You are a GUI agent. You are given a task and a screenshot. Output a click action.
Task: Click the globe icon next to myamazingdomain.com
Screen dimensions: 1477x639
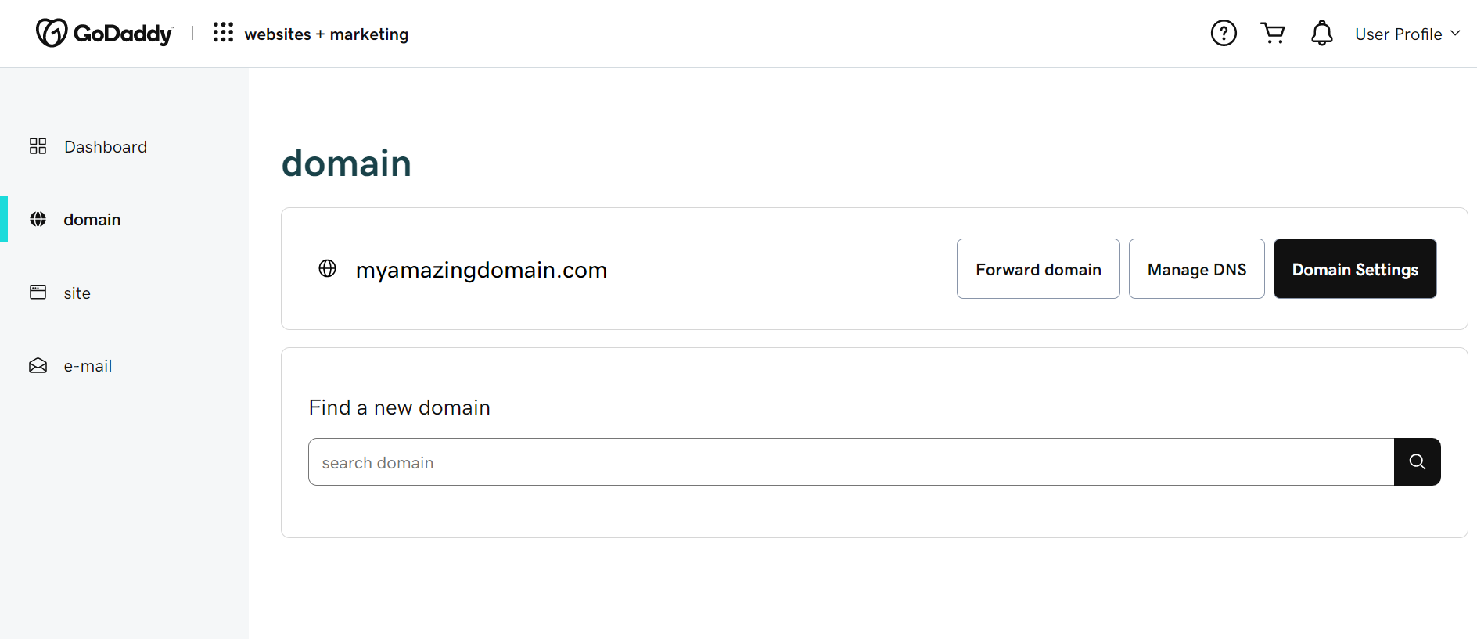click(327, 268)
